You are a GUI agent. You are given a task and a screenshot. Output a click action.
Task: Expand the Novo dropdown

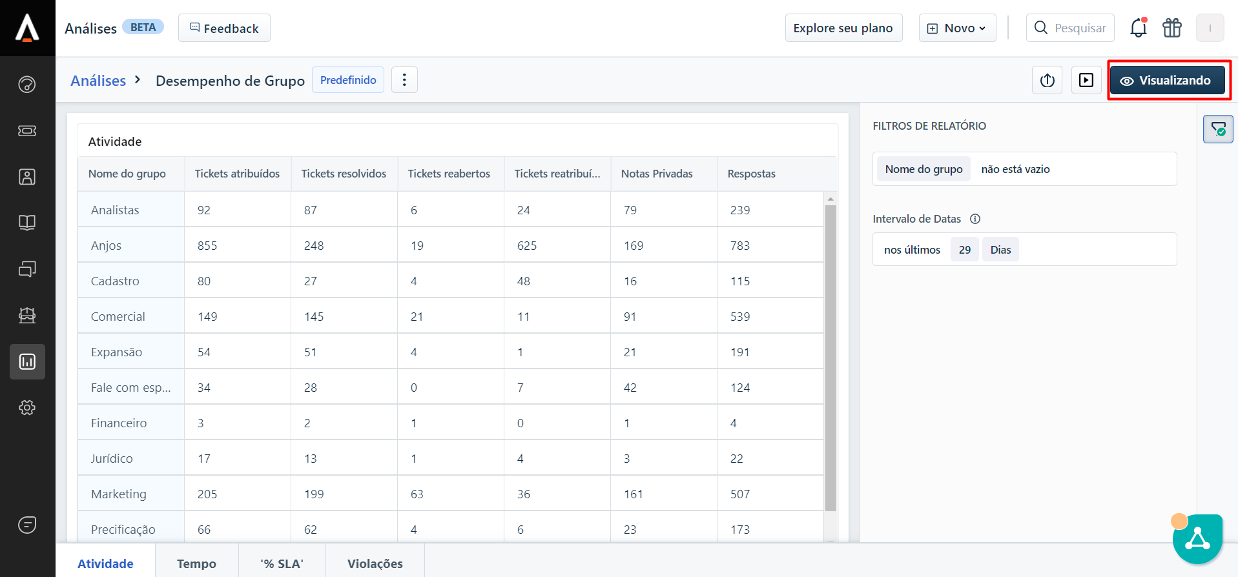click(957, 28)
